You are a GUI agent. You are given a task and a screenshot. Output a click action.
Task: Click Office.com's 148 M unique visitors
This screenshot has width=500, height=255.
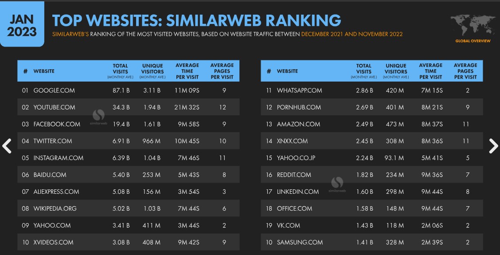(395, 209)
